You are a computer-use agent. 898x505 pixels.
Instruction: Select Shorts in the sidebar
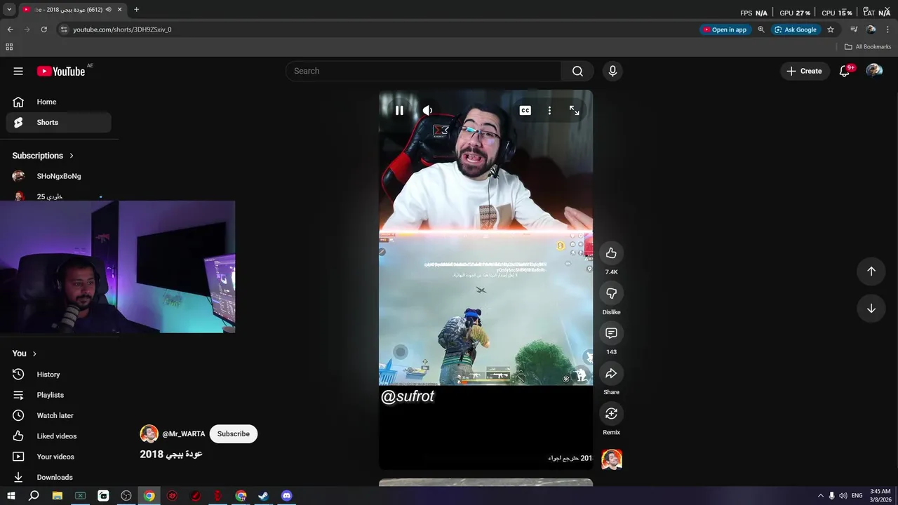pos(59,122)
